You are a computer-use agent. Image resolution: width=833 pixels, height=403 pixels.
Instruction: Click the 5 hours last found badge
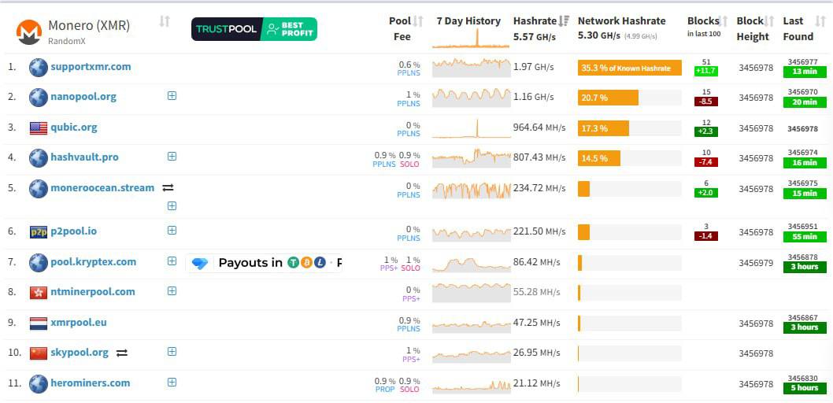805,388
